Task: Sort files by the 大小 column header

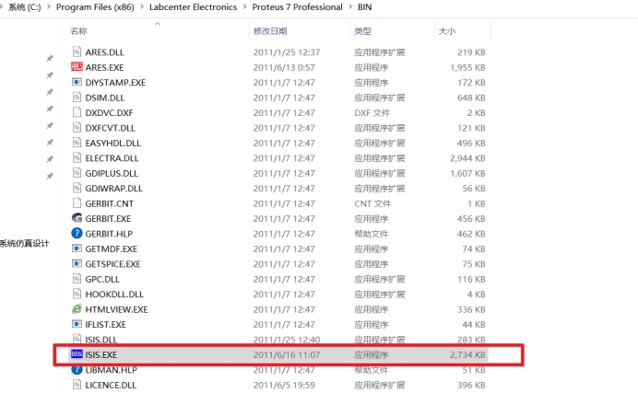Action: pyautogui.click(x=447, y=31)
